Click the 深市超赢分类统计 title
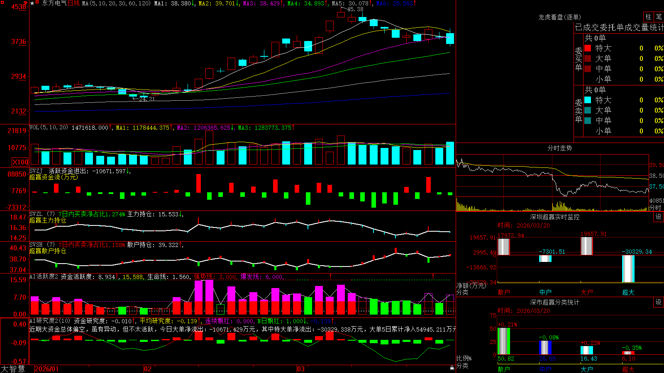The image size is (664, 373). tap(555, 302)
